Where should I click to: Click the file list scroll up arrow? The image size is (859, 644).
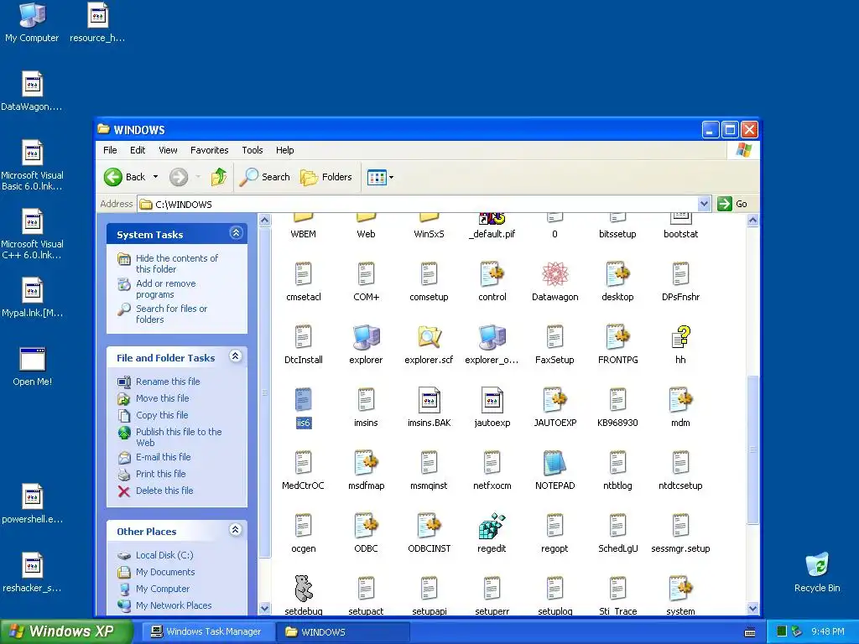click(x=752, y=221)
